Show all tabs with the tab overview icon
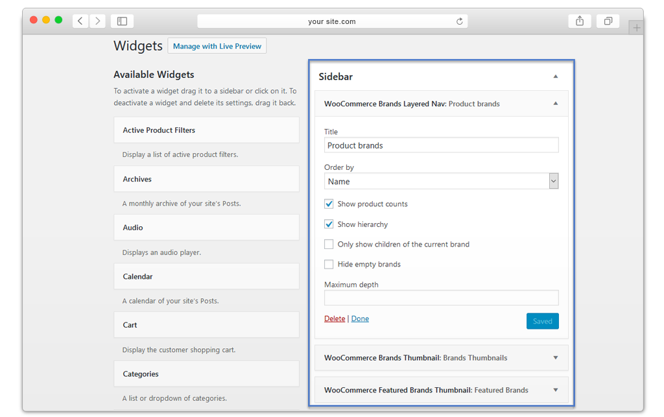The height and width of the screenshot is (417, 664). coord(608,21)
